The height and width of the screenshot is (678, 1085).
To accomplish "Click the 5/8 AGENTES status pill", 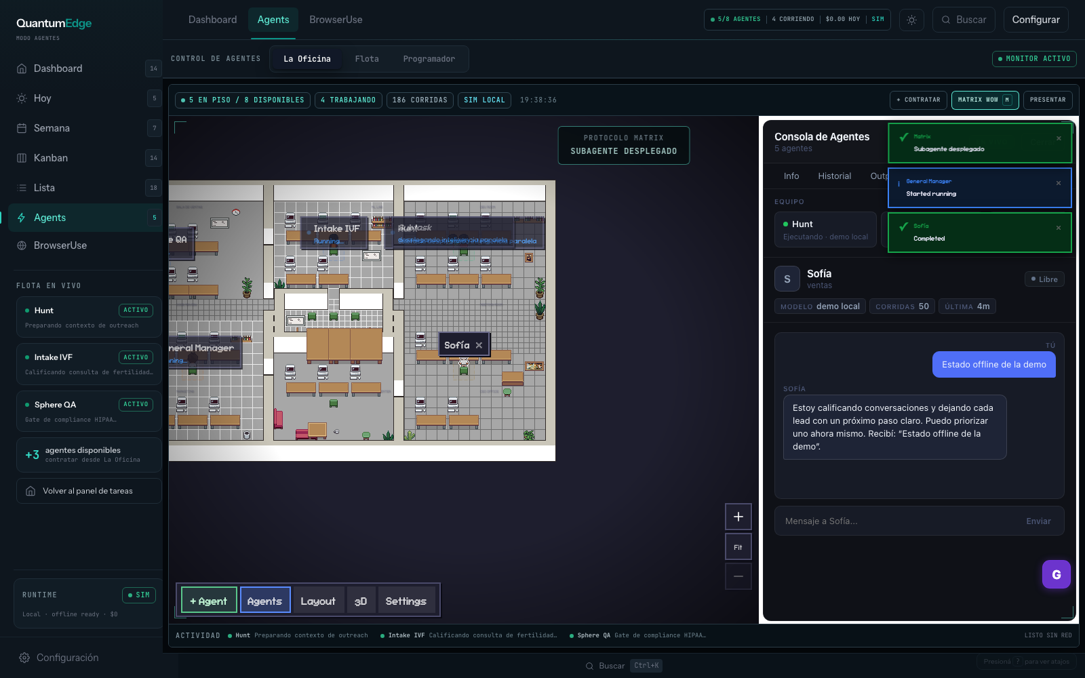I will (x=797, y=20).
